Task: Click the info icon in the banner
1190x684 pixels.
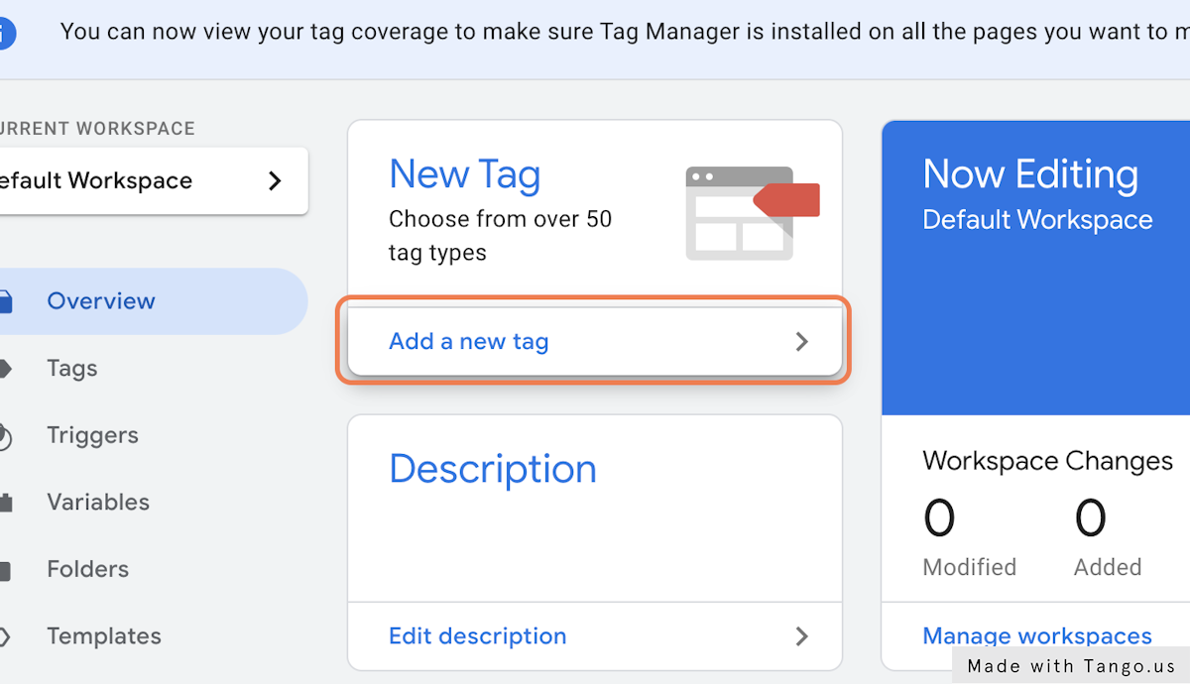Action: (7, 34)
